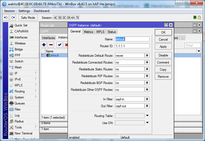Click the red minus Remove icon in OSPF window
Image resolution: width=205 pixels, height=141 pixels.
click(51, 45)
